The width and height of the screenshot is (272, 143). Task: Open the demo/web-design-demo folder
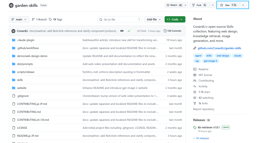[x=32, y=56]
